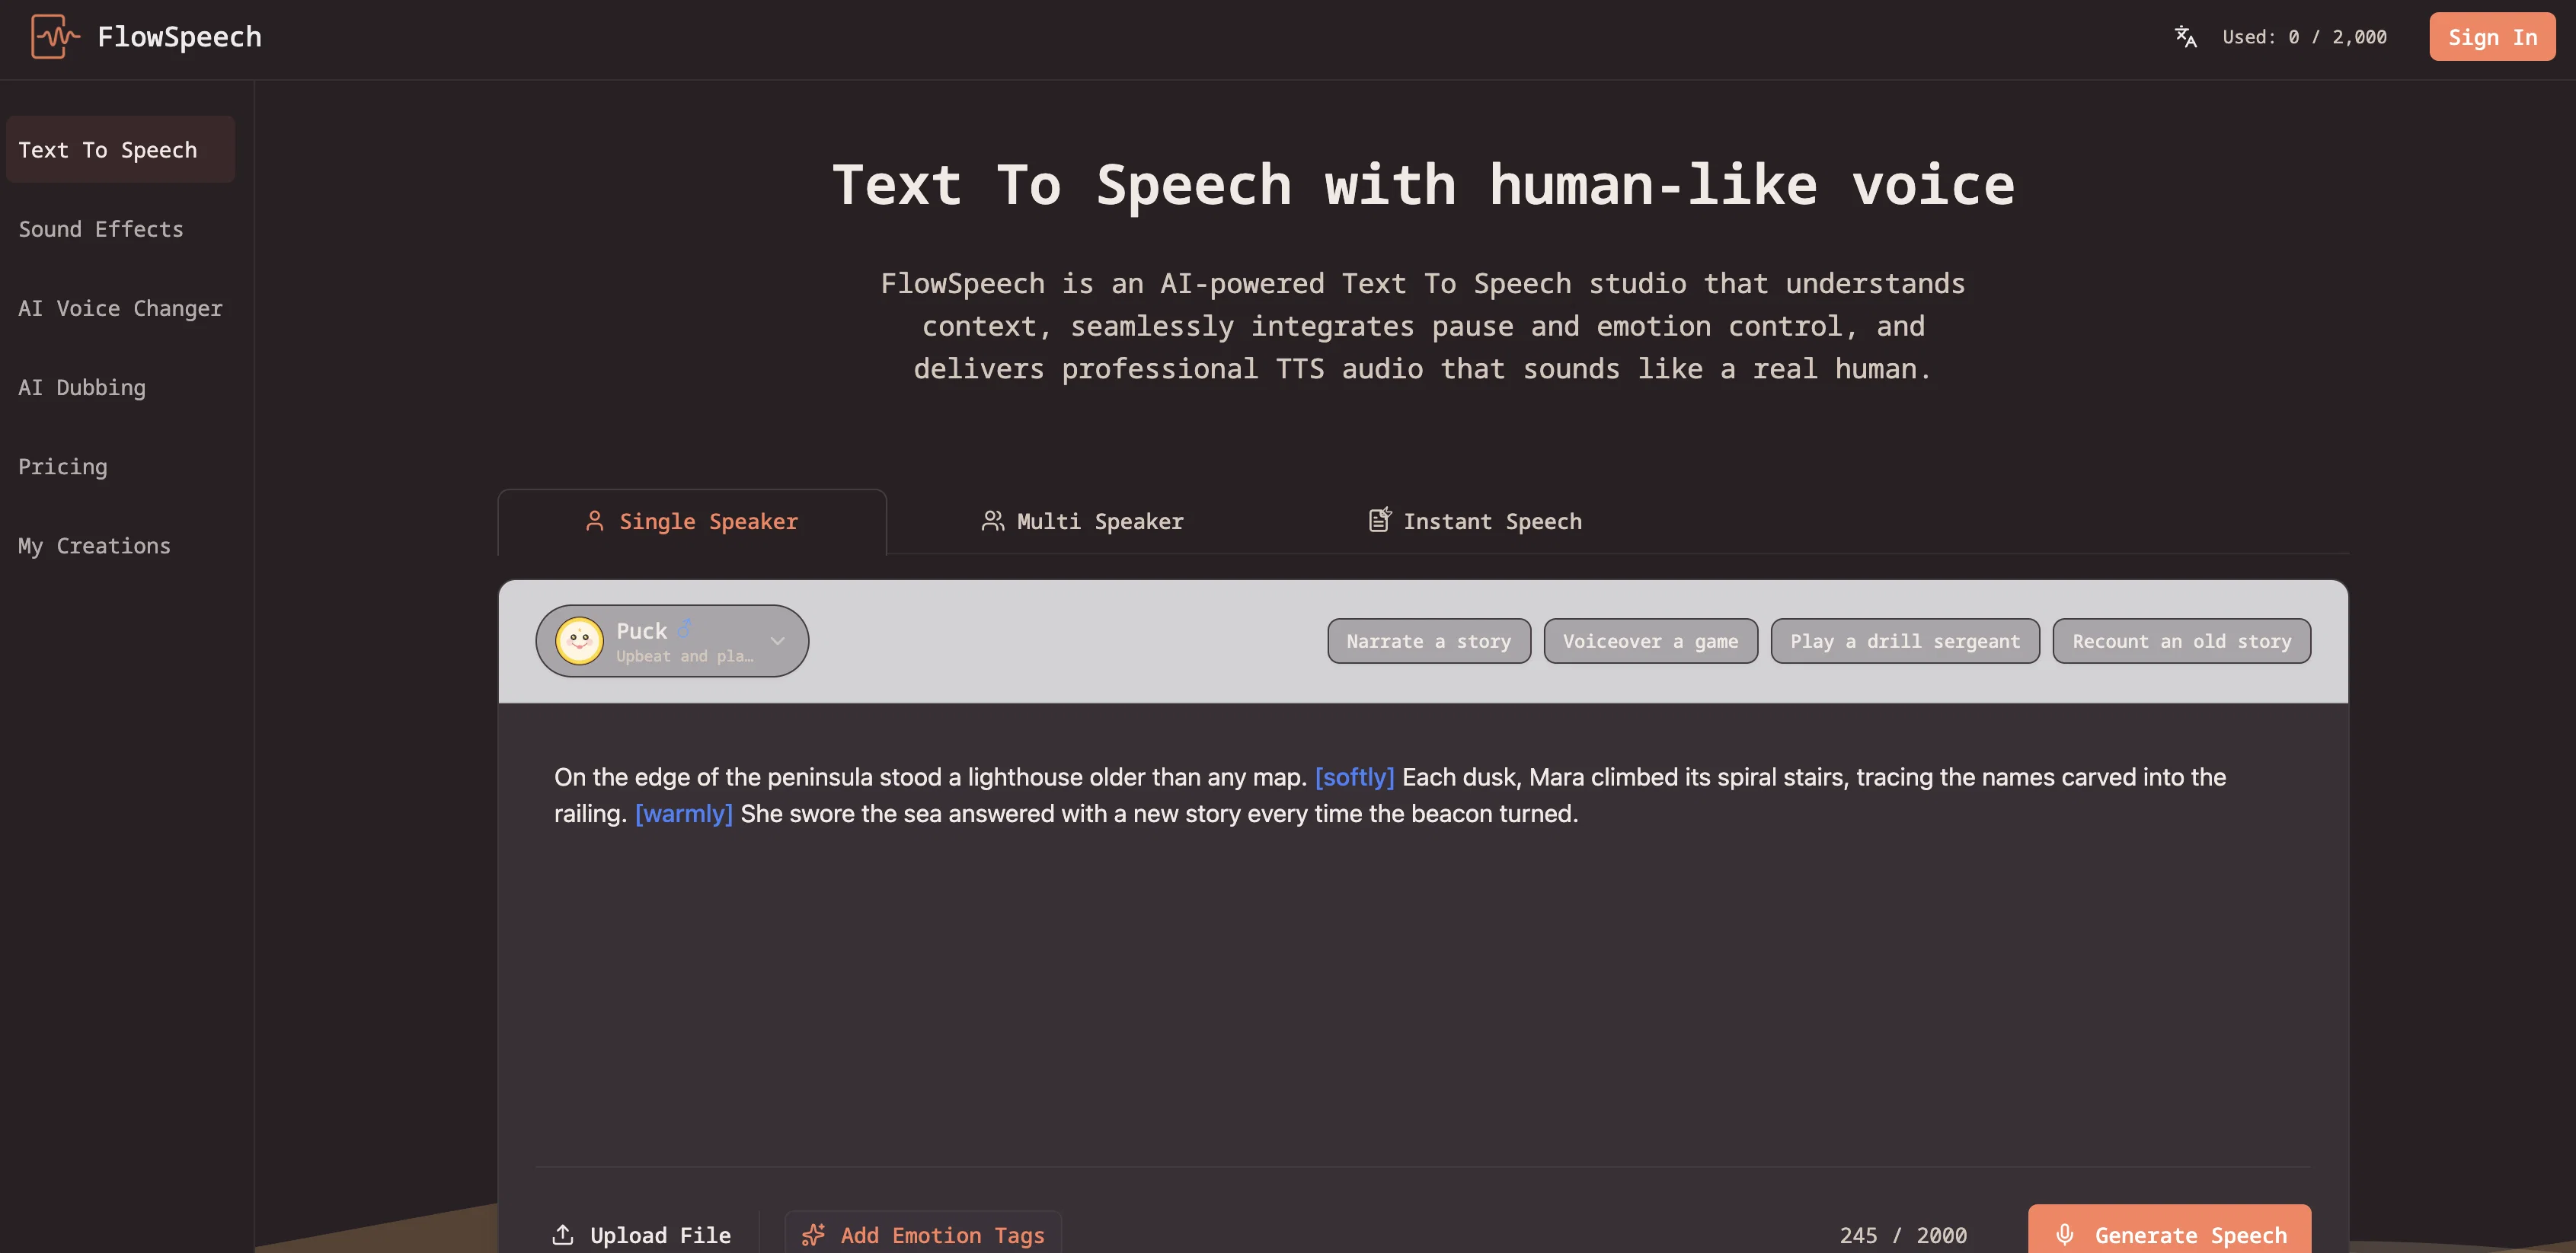Select Play a drill sergeant preset
2576x1253 pixels.
1905,640
